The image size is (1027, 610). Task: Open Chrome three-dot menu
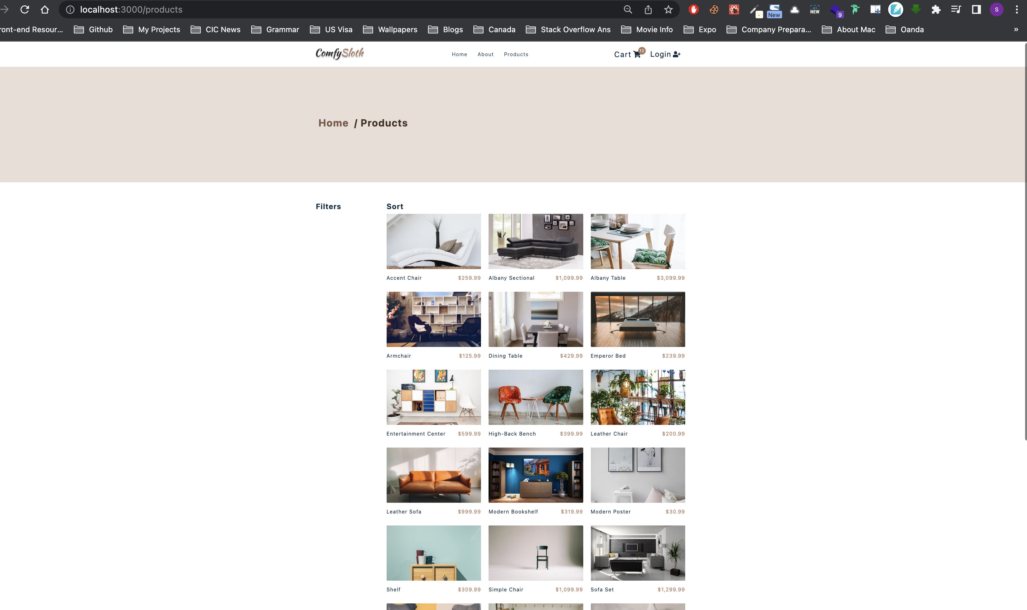(x=1017, y=9)
